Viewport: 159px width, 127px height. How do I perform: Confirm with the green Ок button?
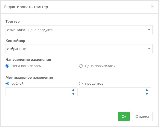124,116
